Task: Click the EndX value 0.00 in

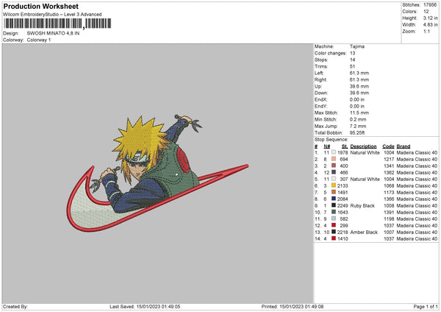Action: click(x=357, y=99)
